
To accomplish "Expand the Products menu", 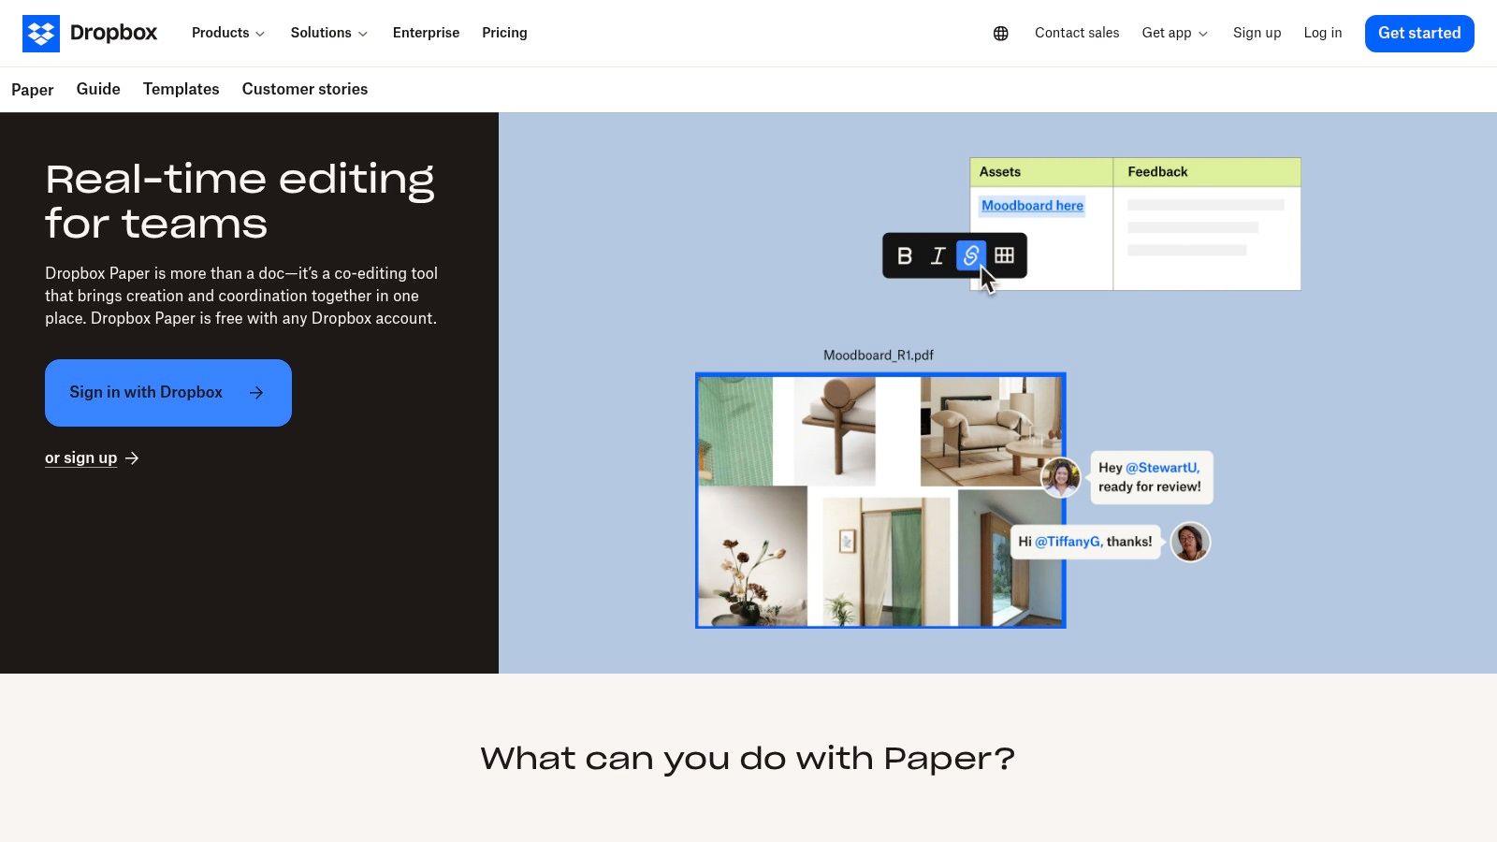I will (x=226, y=33).
